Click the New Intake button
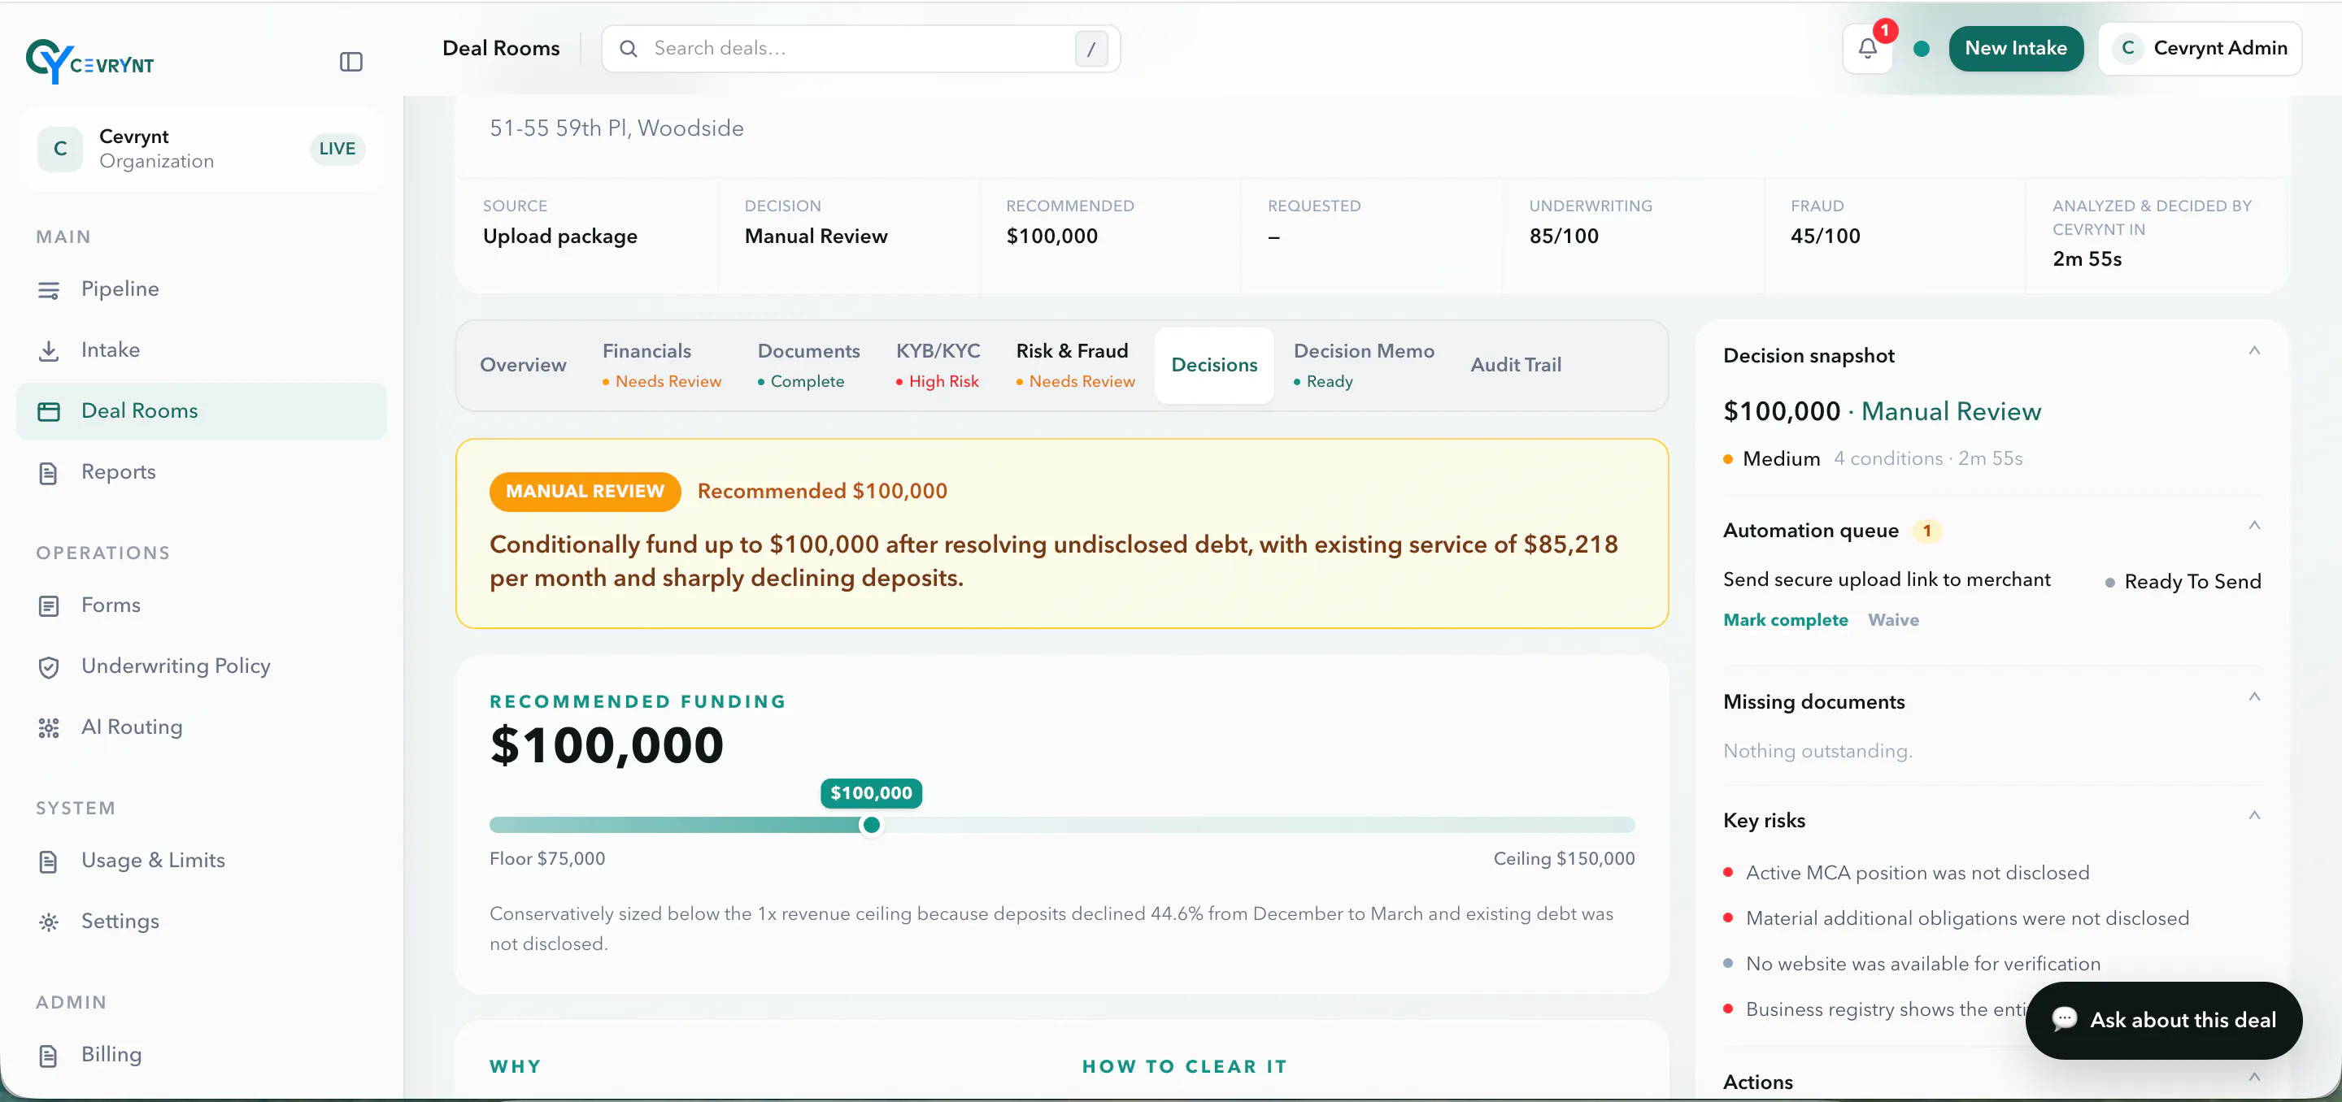This screenshot has width=2342, height=1102. point(2016,48)
